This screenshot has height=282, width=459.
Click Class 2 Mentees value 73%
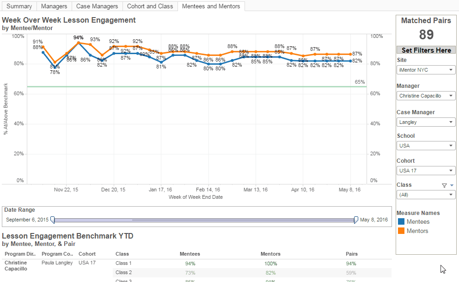pyautogui.click(x=190, y=273)
